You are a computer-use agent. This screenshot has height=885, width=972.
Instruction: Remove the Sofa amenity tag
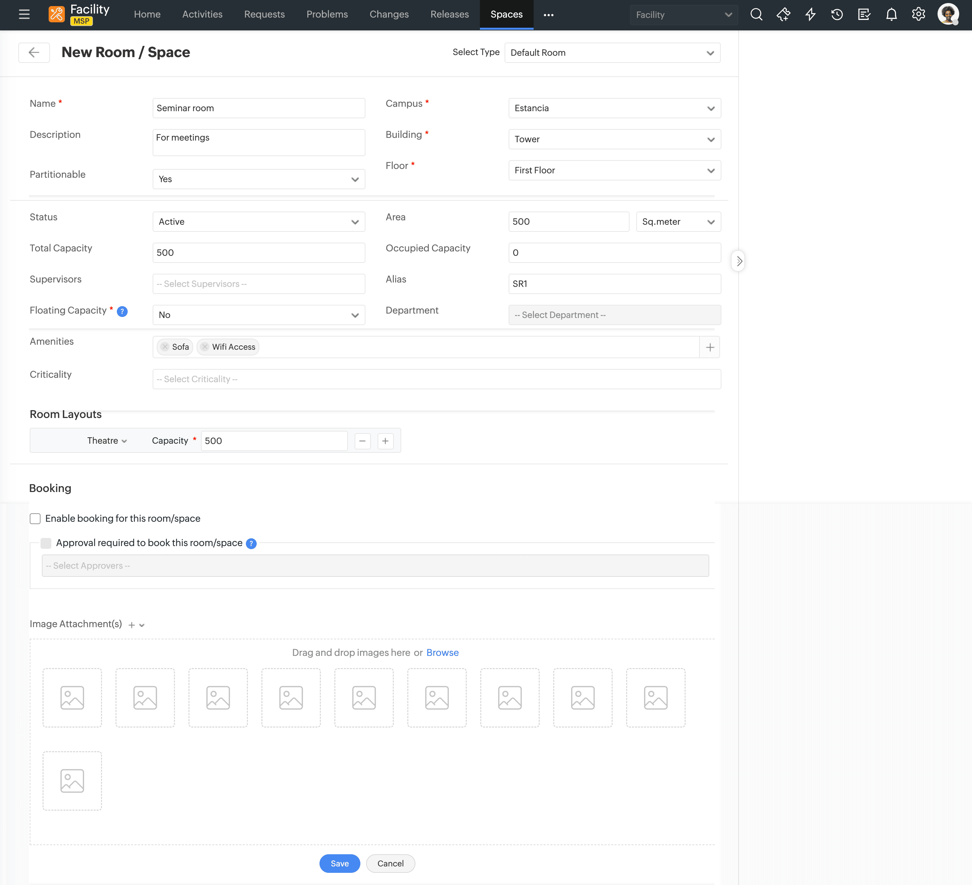pyautogui.click(x=165, y=347)
